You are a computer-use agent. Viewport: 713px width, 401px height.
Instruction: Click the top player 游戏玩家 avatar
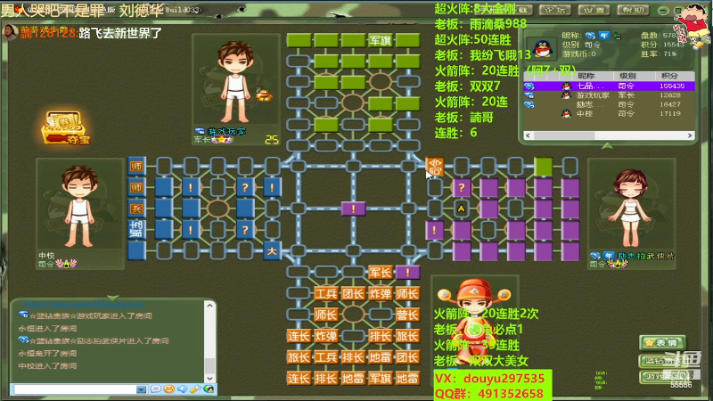pyautogui.click(x=235, y=82)
